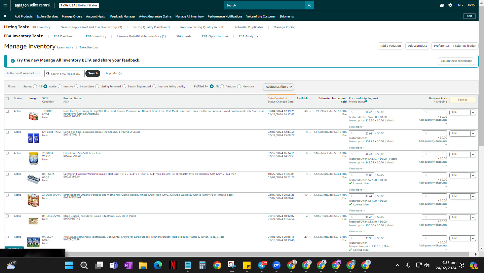Open the Windows Start menu

click(x=69, y=265)
